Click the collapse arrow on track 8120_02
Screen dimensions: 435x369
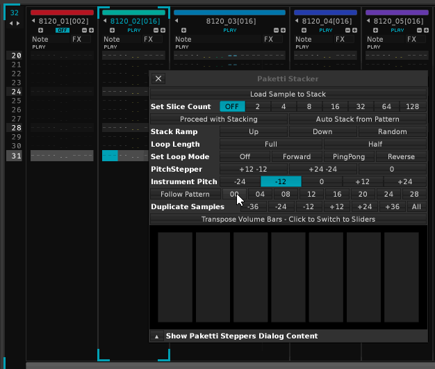106,22
